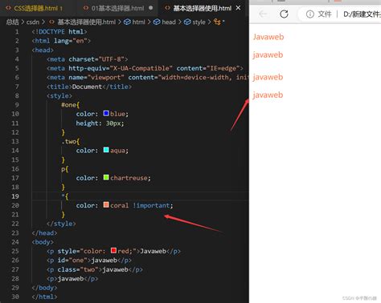Open the blue color swatch picker

106,113
